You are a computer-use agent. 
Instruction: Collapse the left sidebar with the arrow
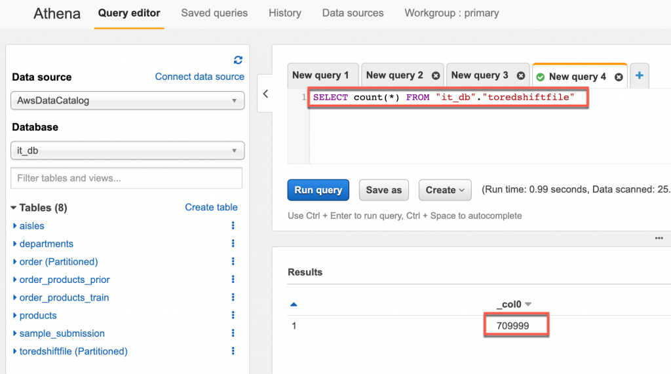[265, 94]
